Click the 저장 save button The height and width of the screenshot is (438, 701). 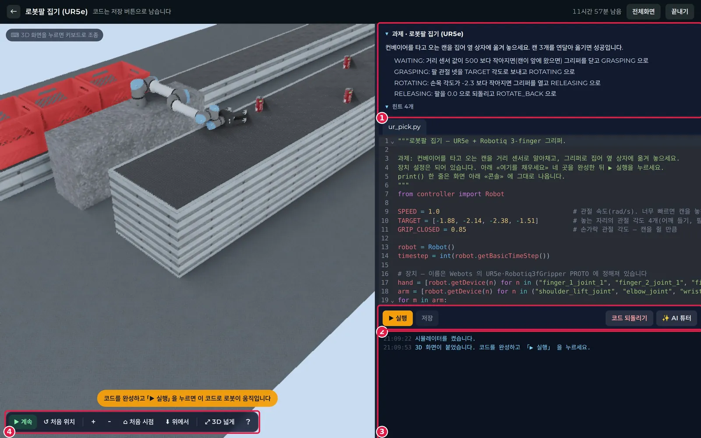click(427, 318)
